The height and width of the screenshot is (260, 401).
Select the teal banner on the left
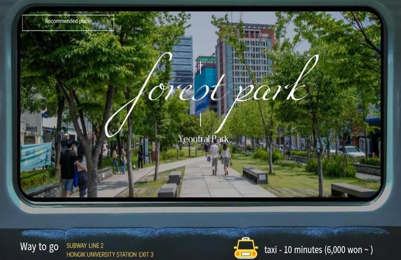point(36,156)
